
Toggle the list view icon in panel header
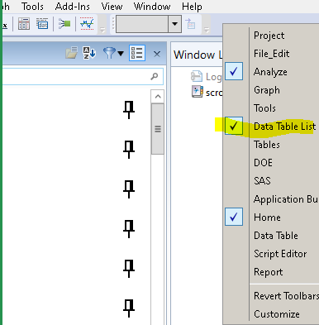click(x=137, y=53)
